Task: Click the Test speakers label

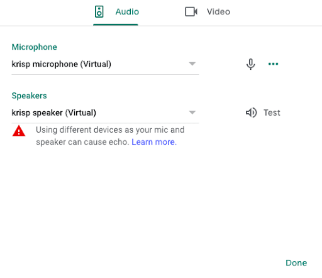Action: point(272,113)
